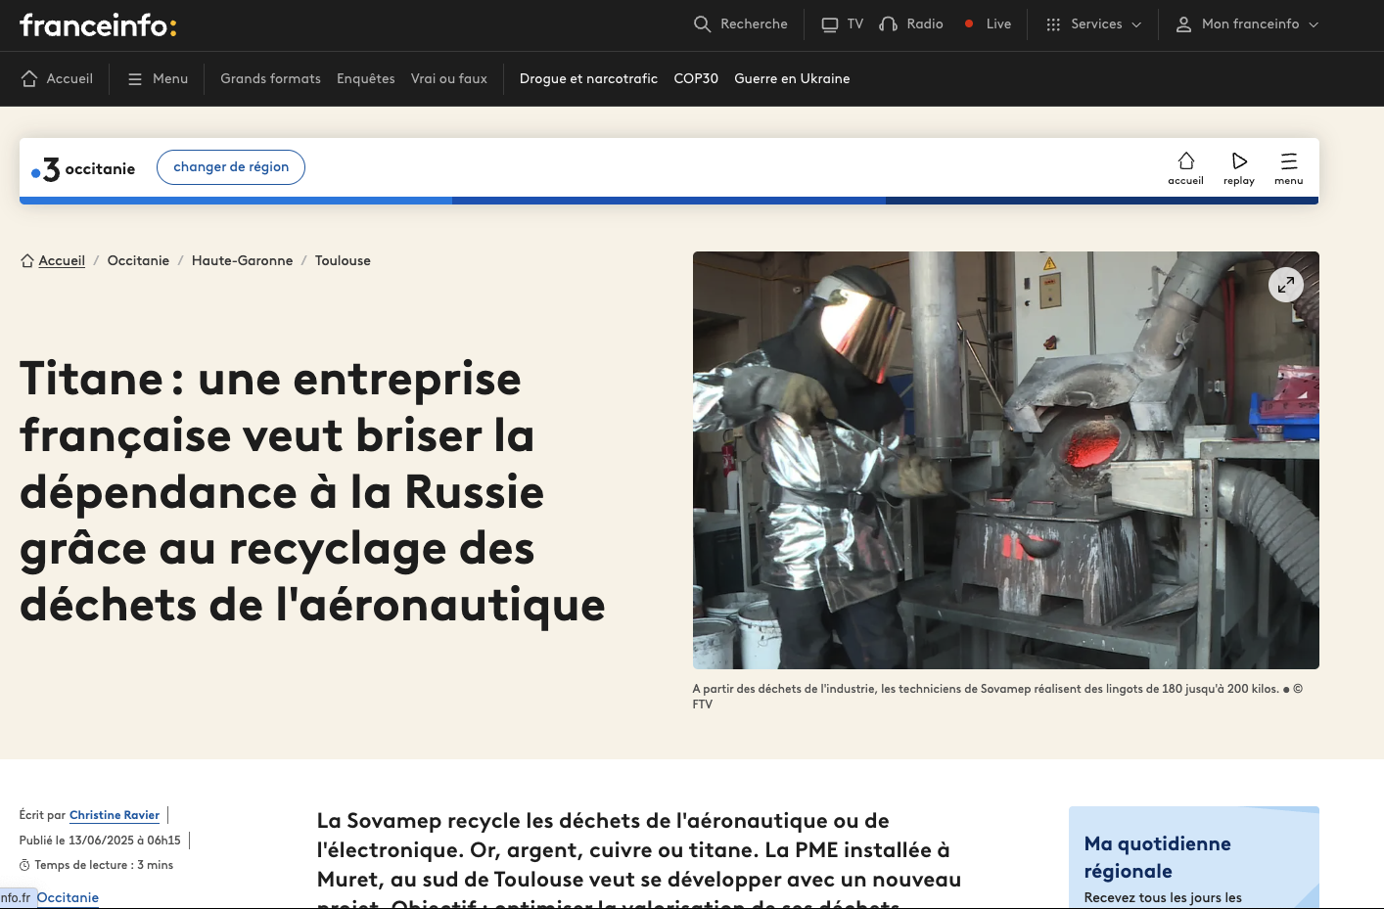Click the Radio headphones icon
This screenshot has width=1384, height=909.
(887, 23)
